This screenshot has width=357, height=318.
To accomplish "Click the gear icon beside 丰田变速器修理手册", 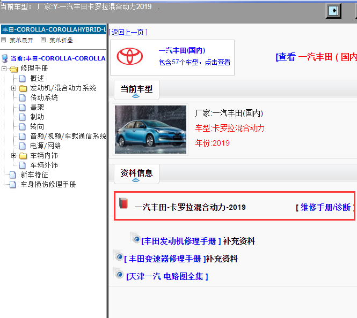I will click(x=118, y=255).
